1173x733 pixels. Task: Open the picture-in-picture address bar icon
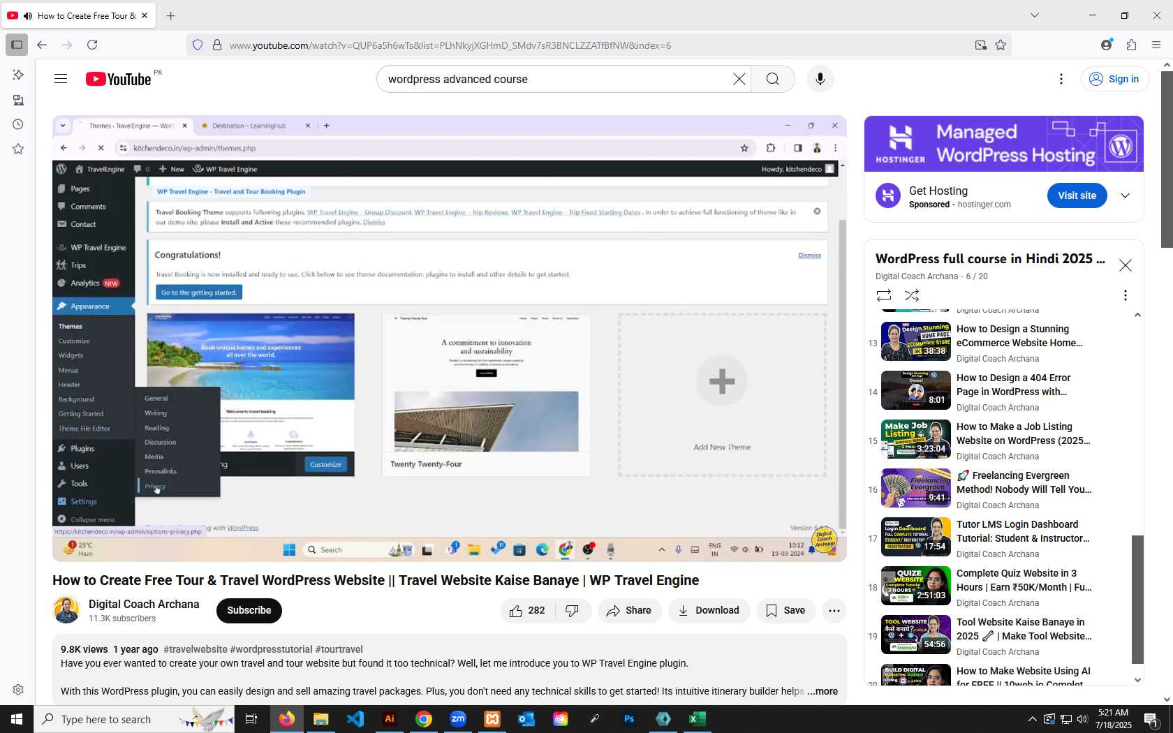980,45
